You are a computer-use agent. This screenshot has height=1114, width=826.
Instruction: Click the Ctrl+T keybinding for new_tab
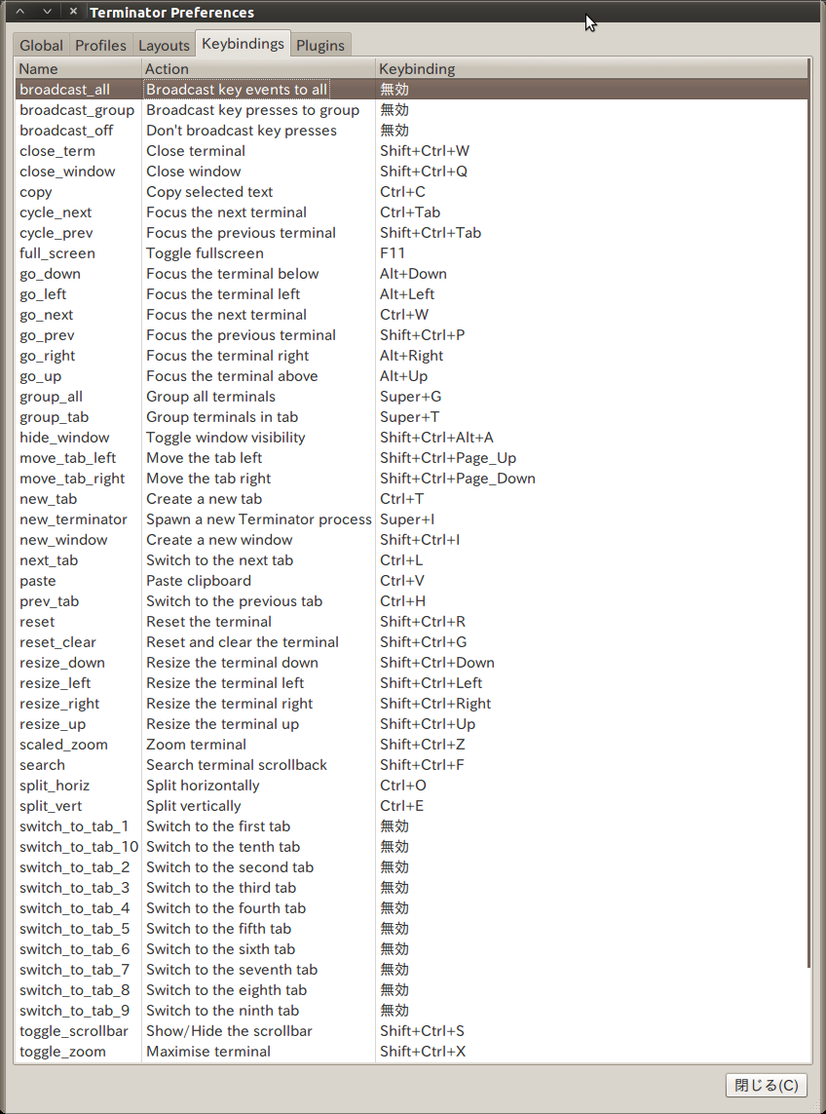(402, 499)
